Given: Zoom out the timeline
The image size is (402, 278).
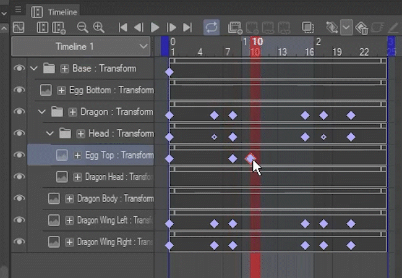Looking at the screenshot, I should [x=82, y=27].
